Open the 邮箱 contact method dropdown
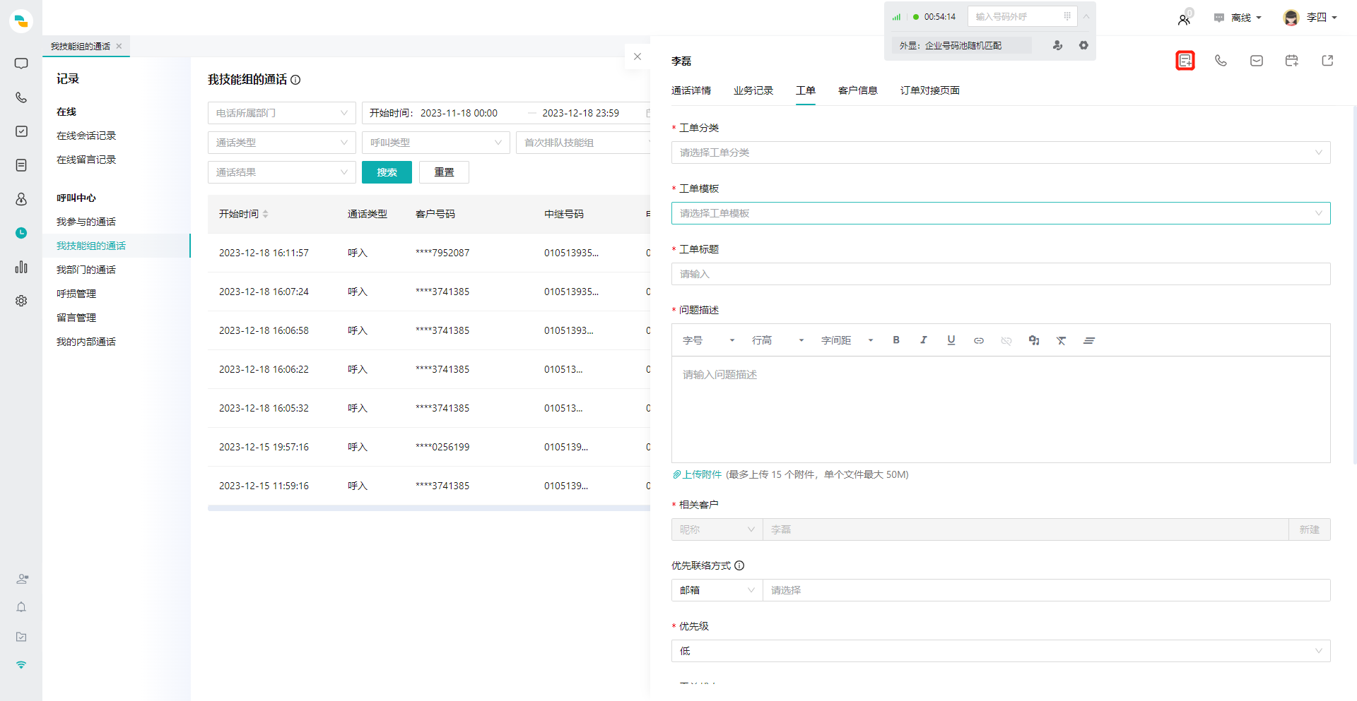1357x701 pixels. [x=717, y=590]
